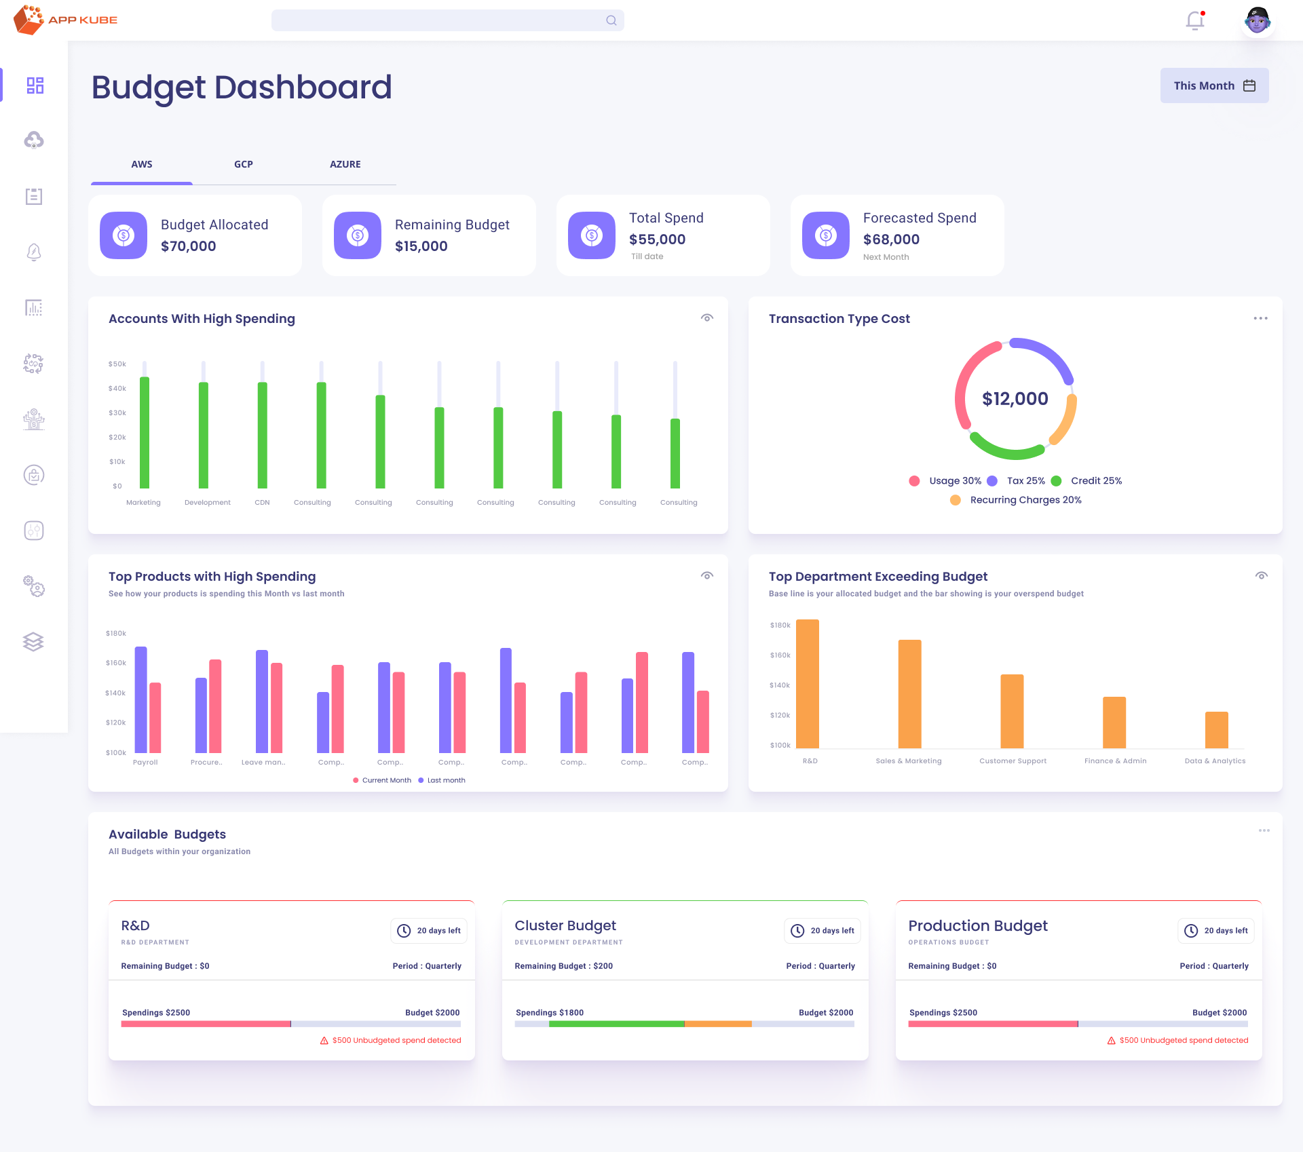Switch to the GCP tab
Screen dimensions: 1303x1152
point(243,164)
